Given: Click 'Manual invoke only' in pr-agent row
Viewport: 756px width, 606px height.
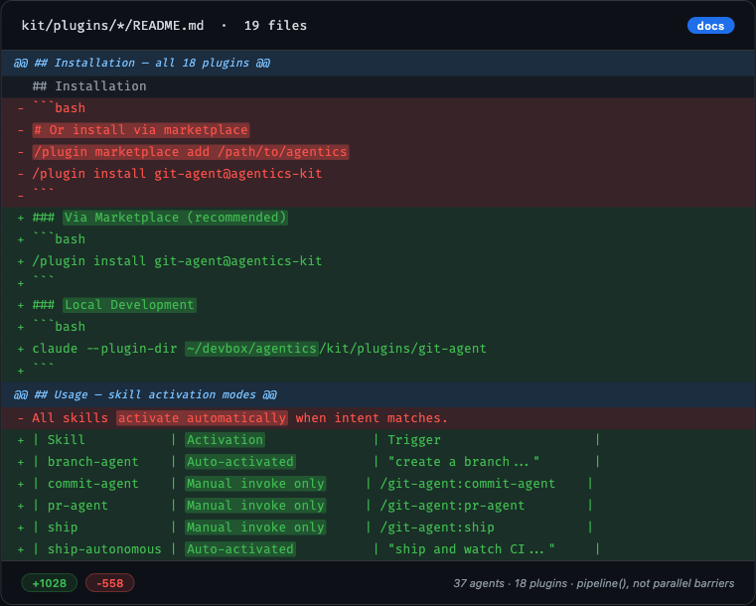Looking at the screenshot, I should tap(255, 506).
